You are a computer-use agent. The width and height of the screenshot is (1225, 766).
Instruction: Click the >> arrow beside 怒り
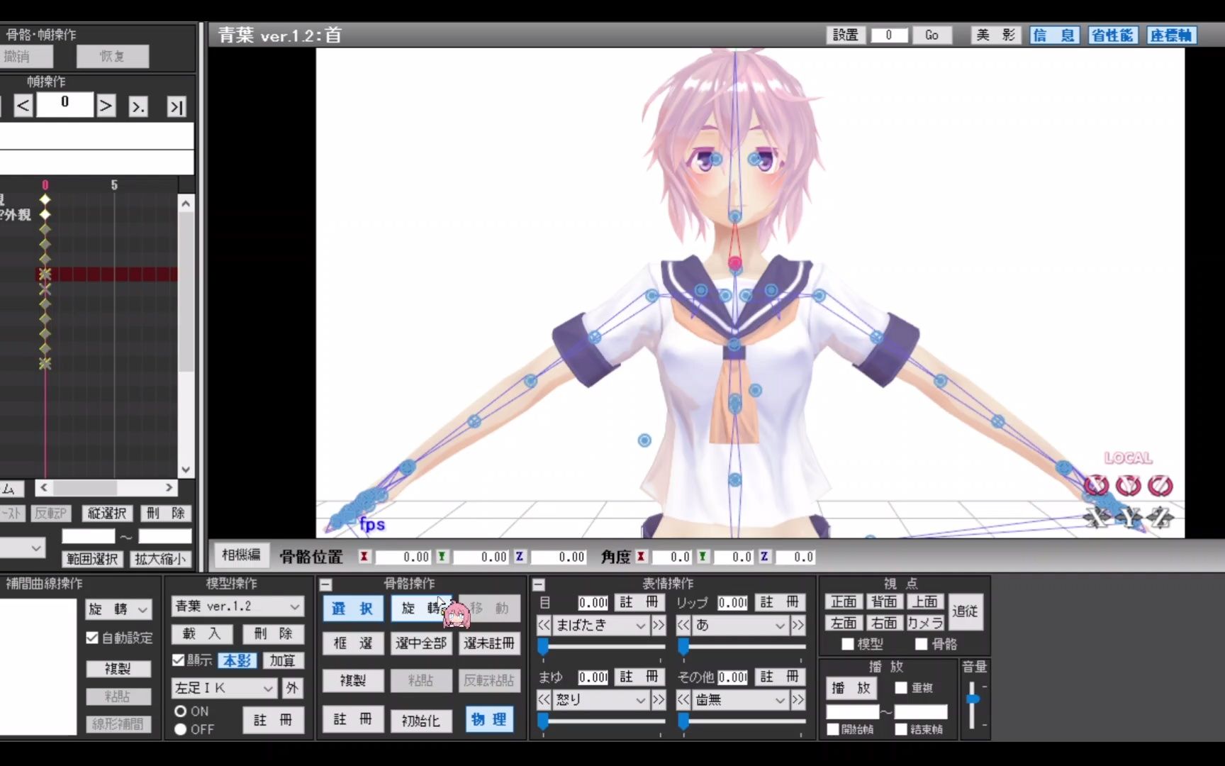click(x=659, y=700)
